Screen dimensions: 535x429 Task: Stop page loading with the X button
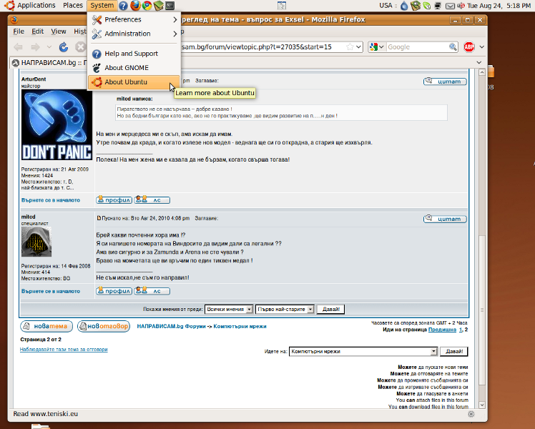(x=80, y=47)
